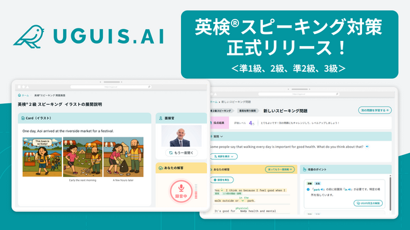
Task: Play the 'park' pronunciation speaker icon
Action: tap(322, 190)
